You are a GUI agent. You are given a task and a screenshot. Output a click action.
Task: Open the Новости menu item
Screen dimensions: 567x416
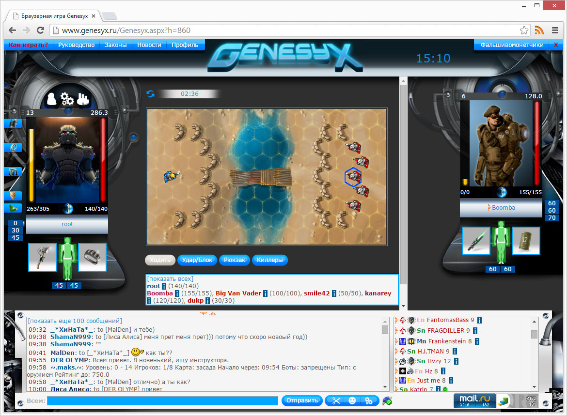tap(149, 45)
